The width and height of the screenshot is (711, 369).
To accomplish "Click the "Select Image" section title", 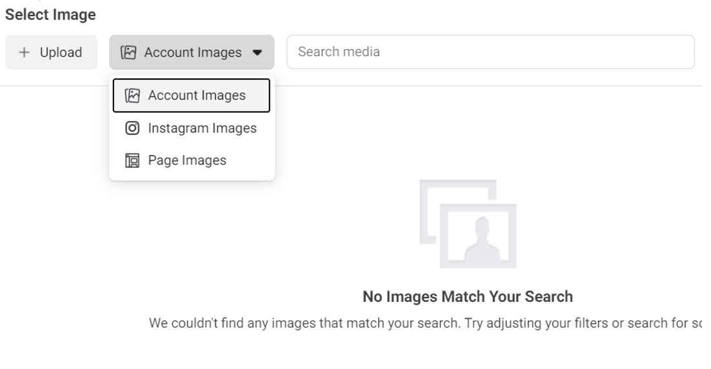I will [50, 14].
